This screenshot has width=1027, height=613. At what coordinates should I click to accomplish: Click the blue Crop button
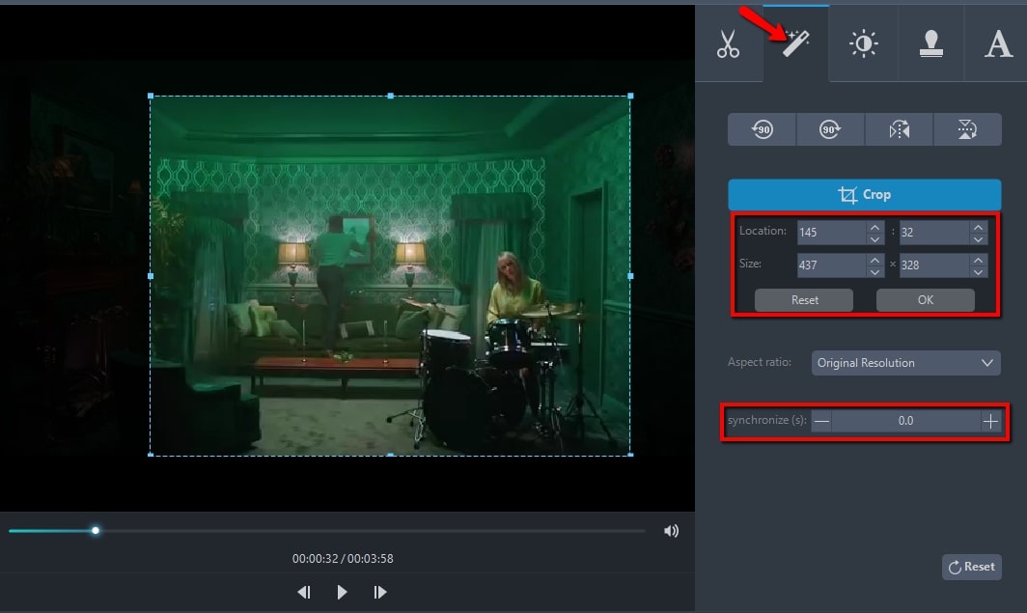click(x=865, y=194)
